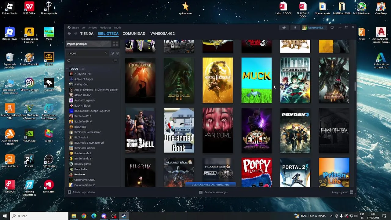
Task: Collapse the TODOS games category
Action: 67,69
